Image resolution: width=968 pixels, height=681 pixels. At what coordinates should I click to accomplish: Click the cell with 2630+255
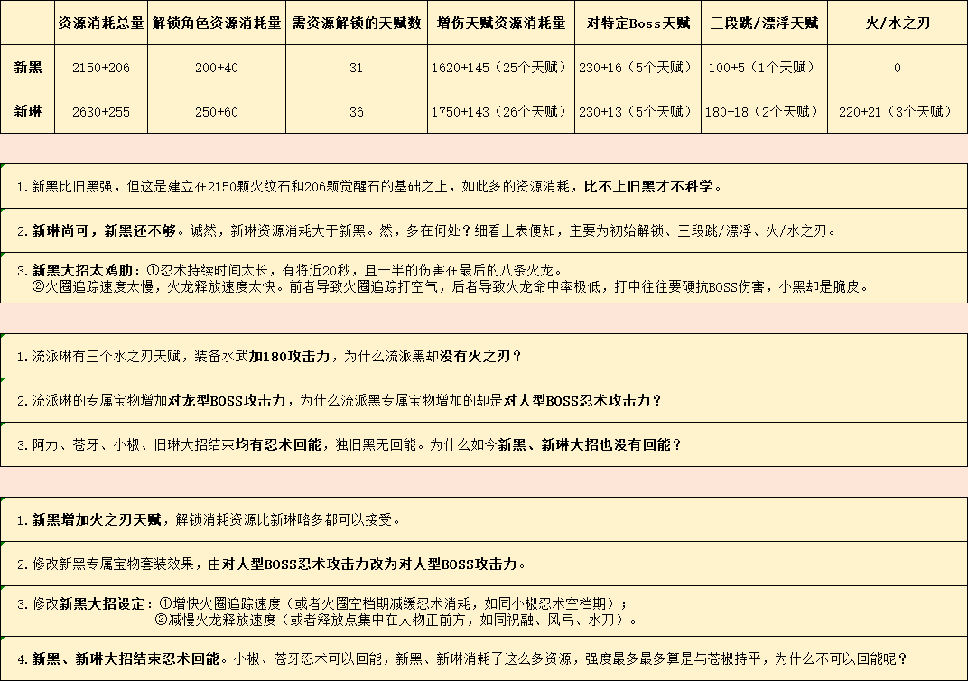point(101,111)
